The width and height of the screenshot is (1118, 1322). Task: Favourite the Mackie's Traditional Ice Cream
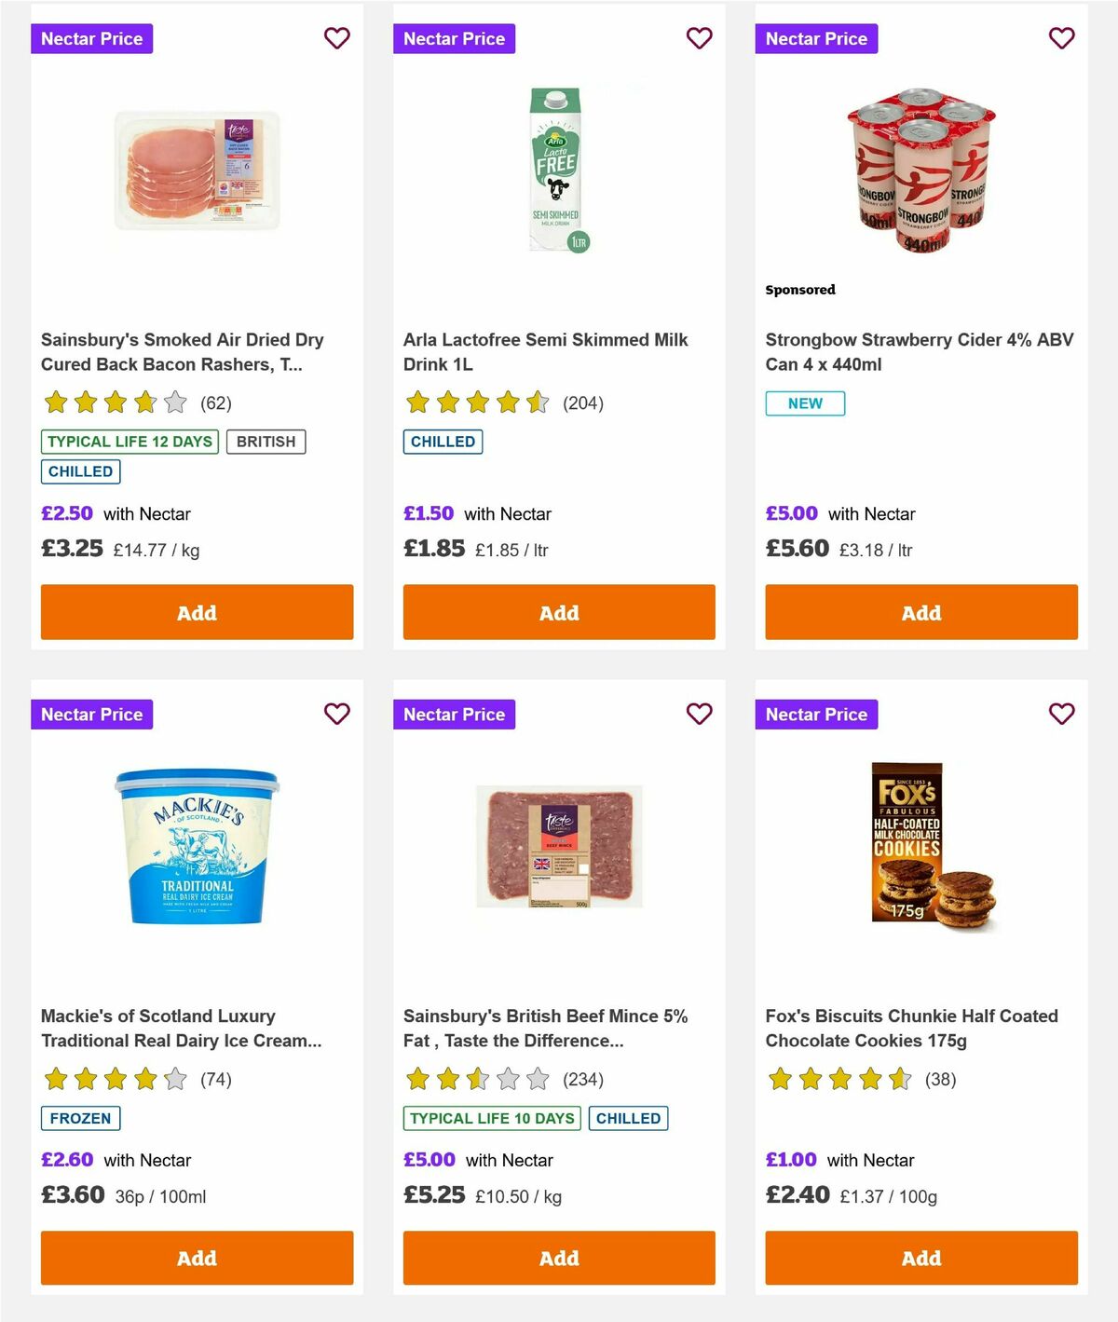point(337,714)
